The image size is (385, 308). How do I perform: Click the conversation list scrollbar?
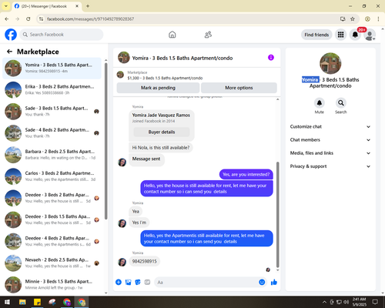point(105,140)
